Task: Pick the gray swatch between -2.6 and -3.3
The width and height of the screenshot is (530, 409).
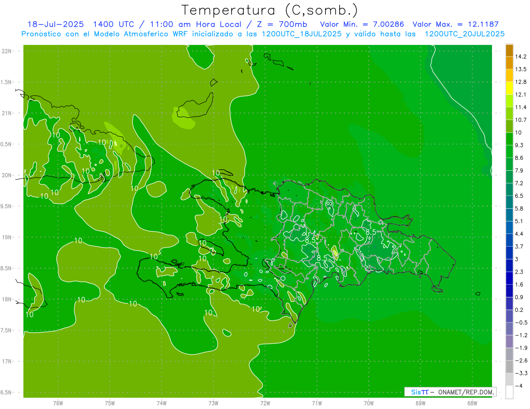Action: 509,367
